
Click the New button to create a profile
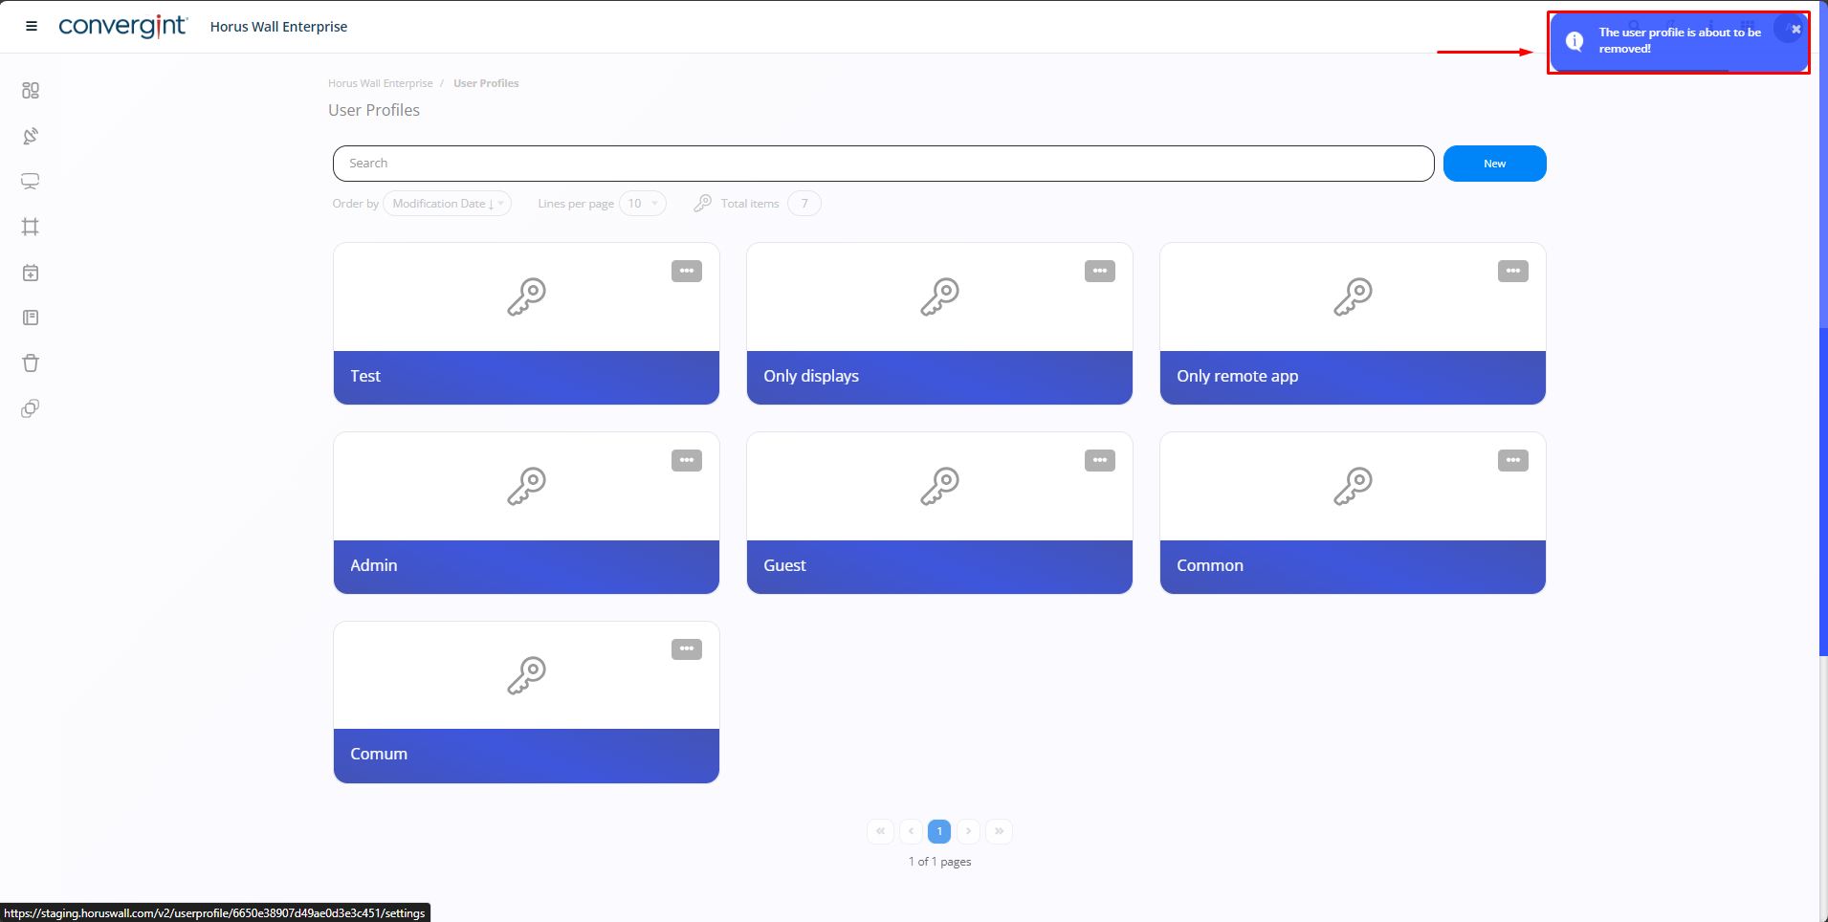click(x=1494, y=163)
